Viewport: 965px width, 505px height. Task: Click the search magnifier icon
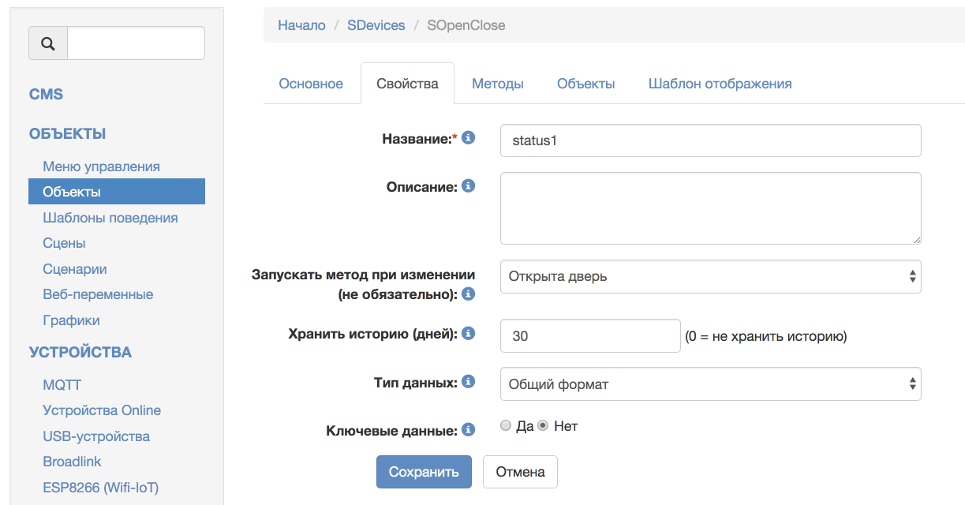pyautogui.click(x=48, y=43)
